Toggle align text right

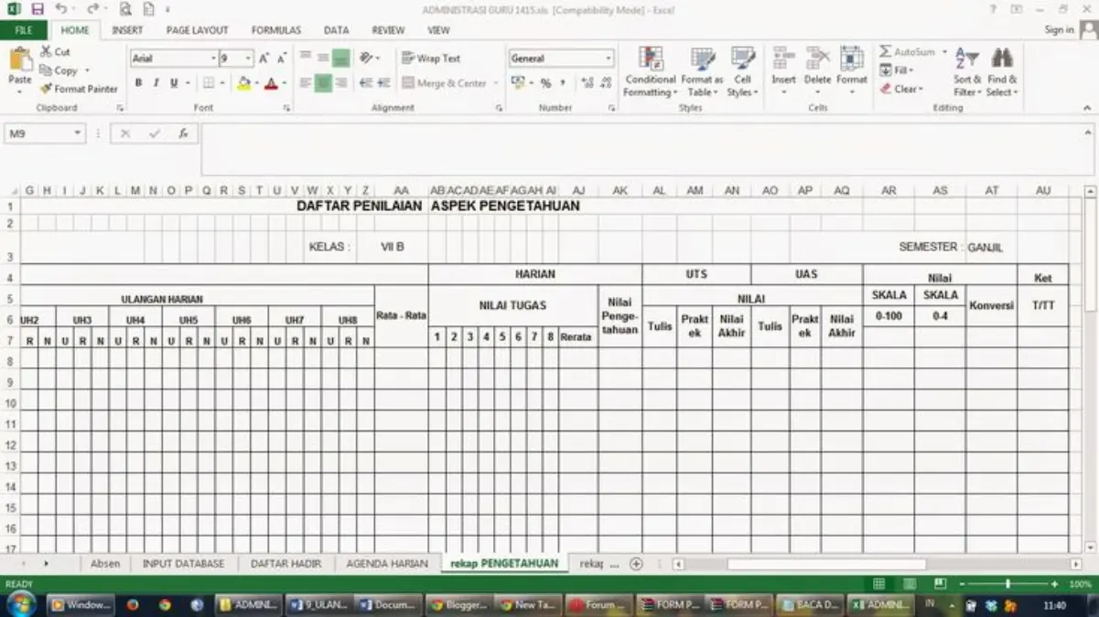click(x=340, y=83)
